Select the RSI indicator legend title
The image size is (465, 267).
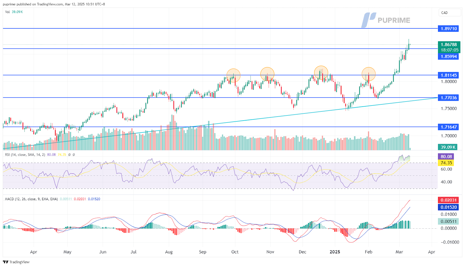25,155
